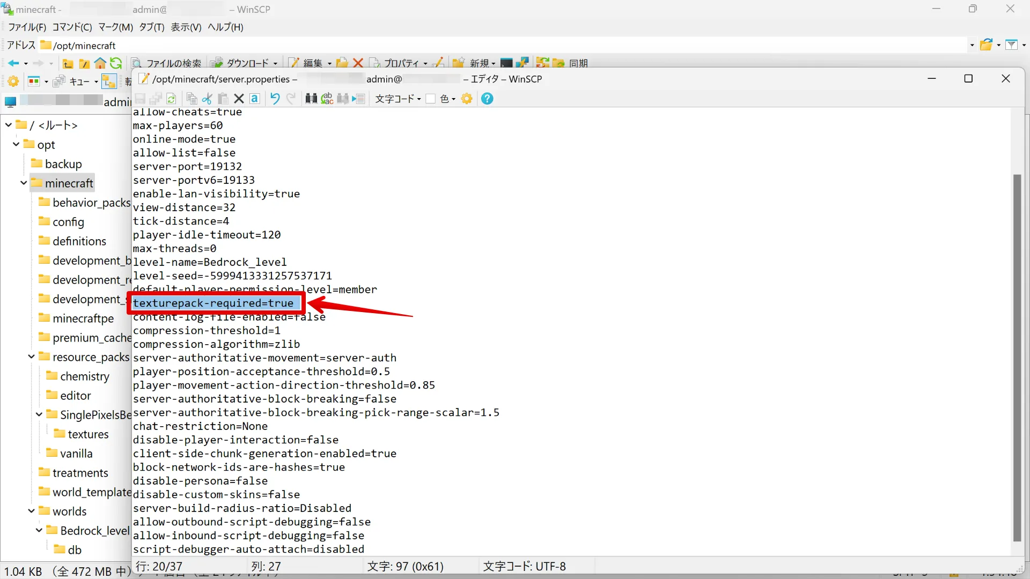Click the redo icon in editor toolbar
The width and height of the screenshot is (1030, 579).
tap(290, 98)
